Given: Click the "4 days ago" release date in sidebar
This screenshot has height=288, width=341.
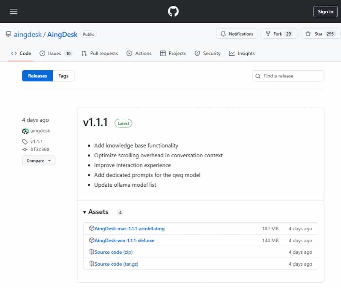Looking at the screenshot, I should click(x=35, y=120).
